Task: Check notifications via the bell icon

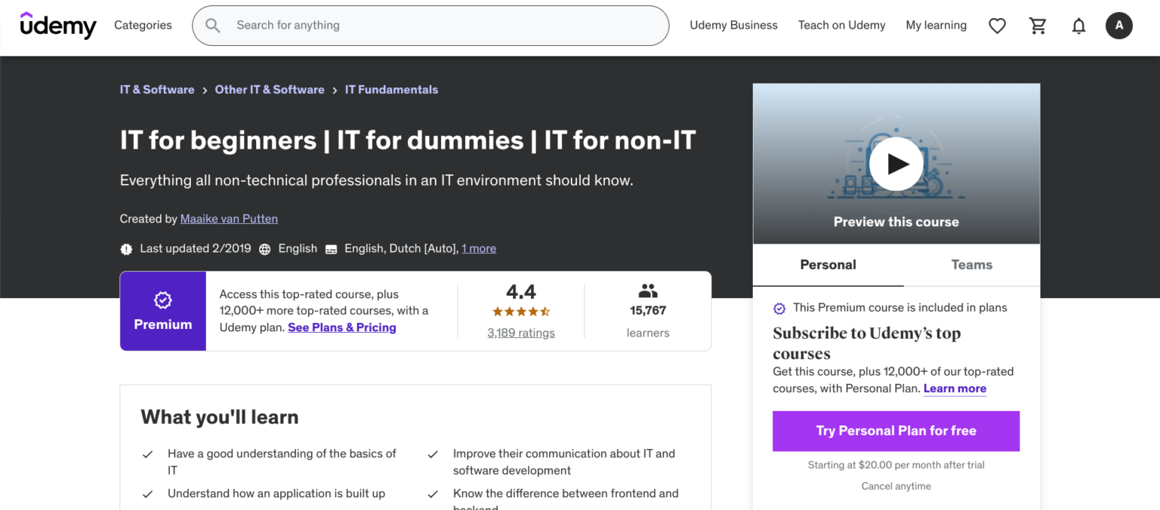Action: pos(1078,25)
